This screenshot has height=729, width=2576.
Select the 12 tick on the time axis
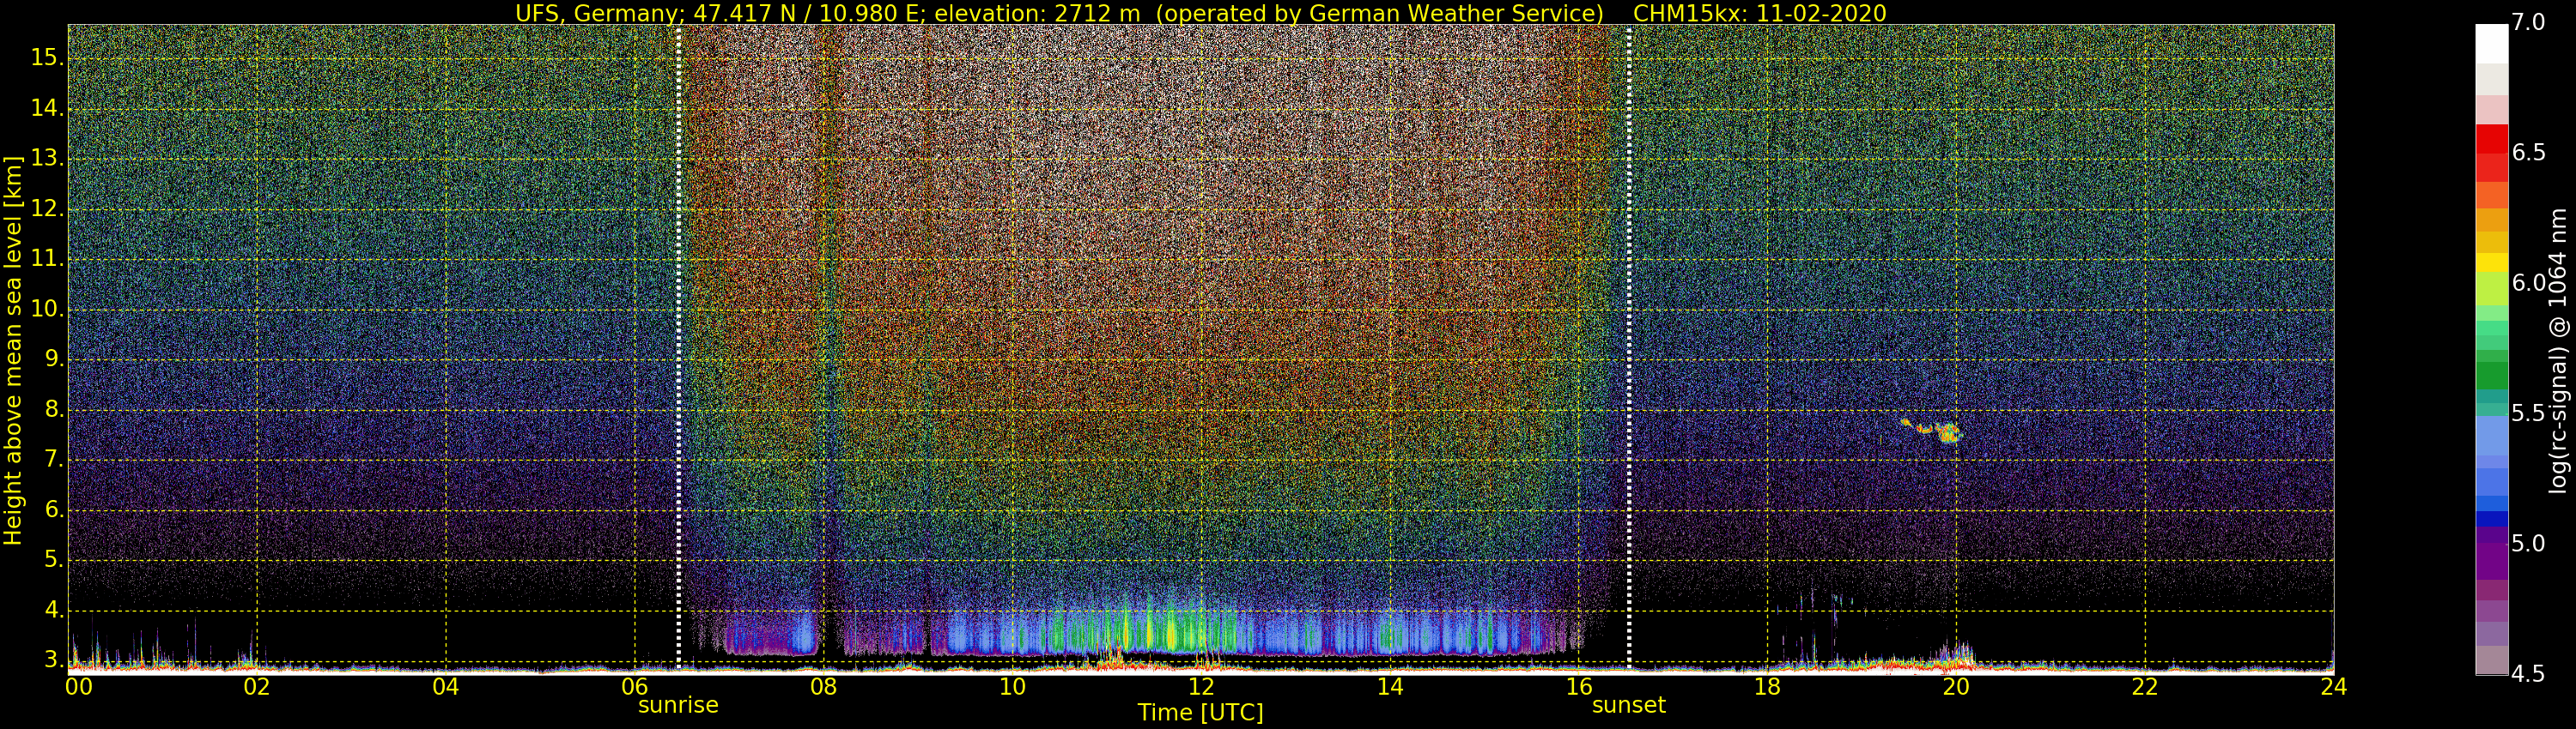1201,687
